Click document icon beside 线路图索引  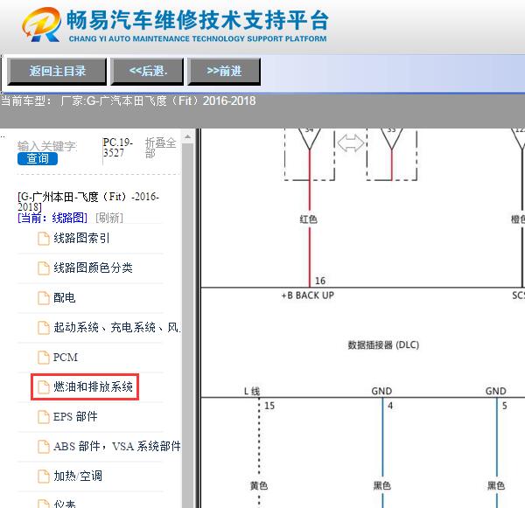pyautogui.click(x=44, y=239)
